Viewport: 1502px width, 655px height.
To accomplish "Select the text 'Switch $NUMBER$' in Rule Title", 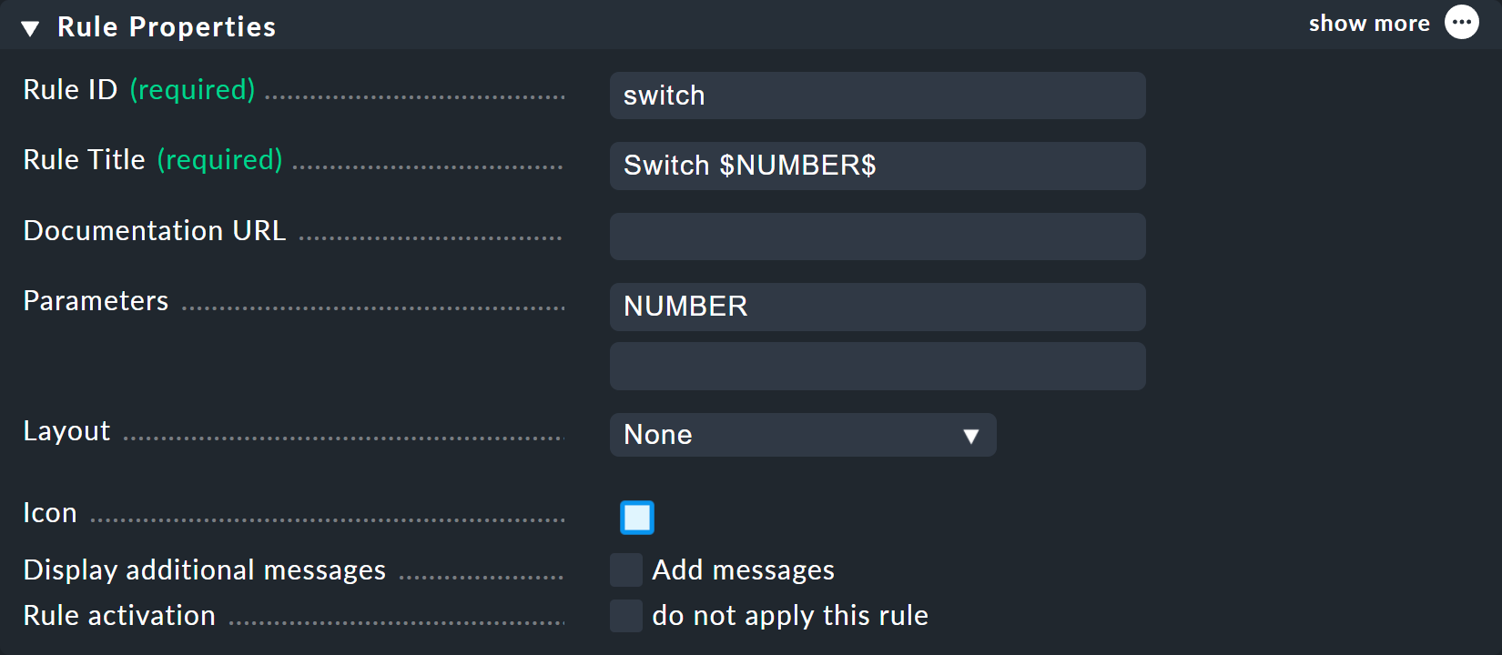I will click(750, 166).
